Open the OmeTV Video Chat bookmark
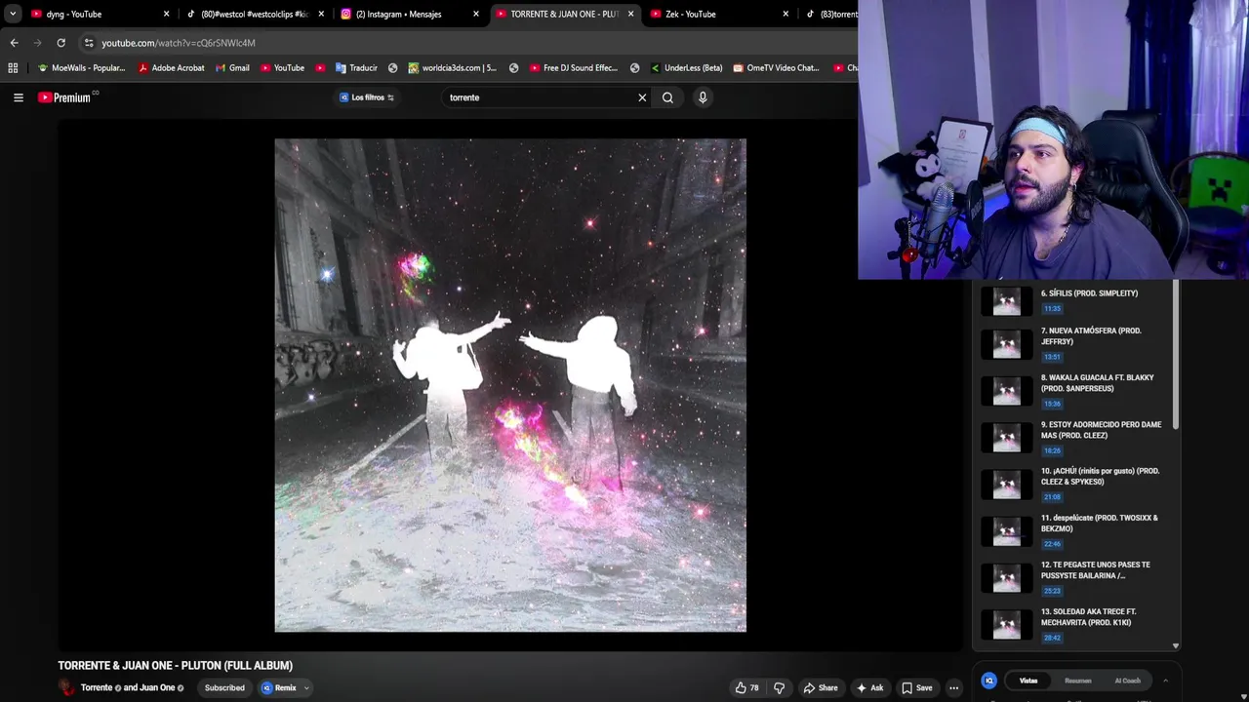This screenshot has height=702, width=1249. [x=776, y=68]
